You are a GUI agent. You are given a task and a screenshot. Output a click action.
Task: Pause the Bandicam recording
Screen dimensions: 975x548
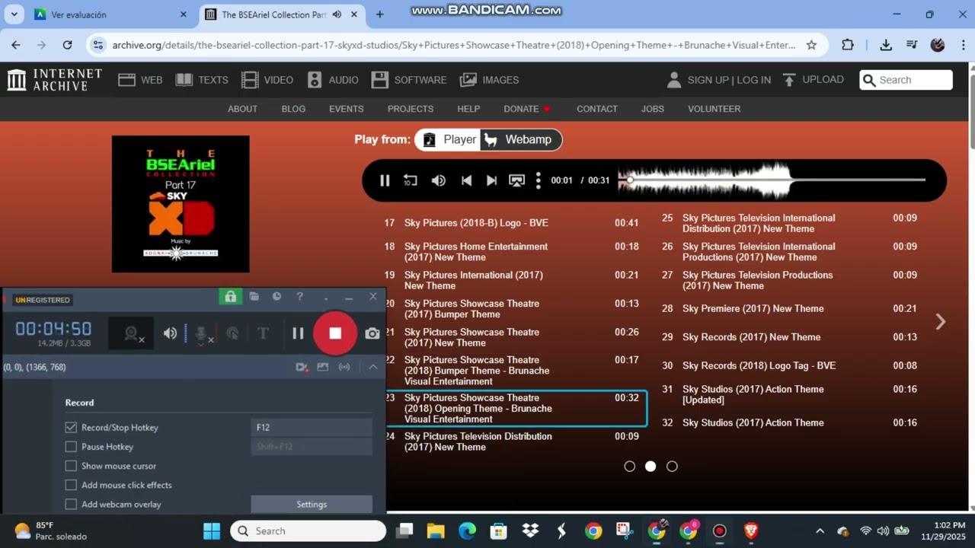click(x=298, y=333)
